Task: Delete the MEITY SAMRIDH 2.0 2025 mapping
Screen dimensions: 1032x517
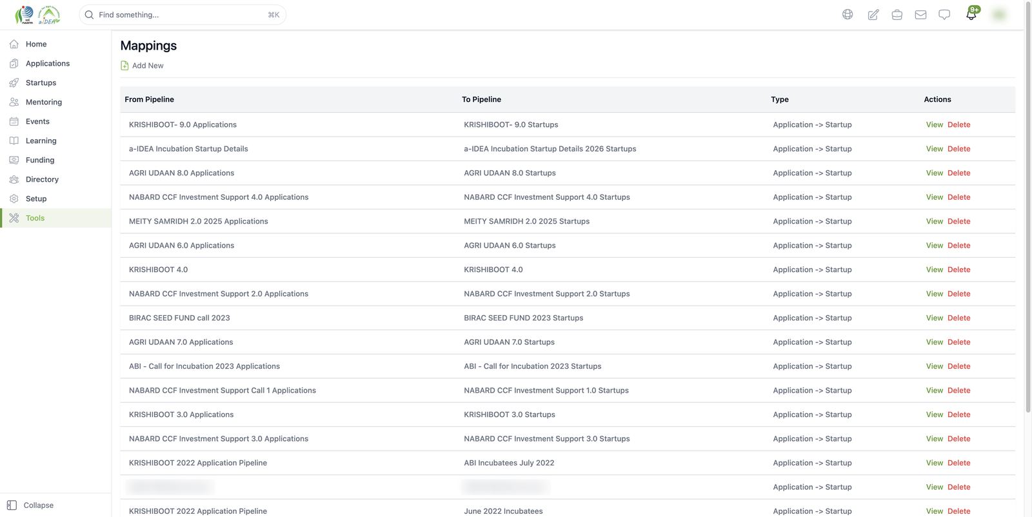Action: (x=958, y=221)
